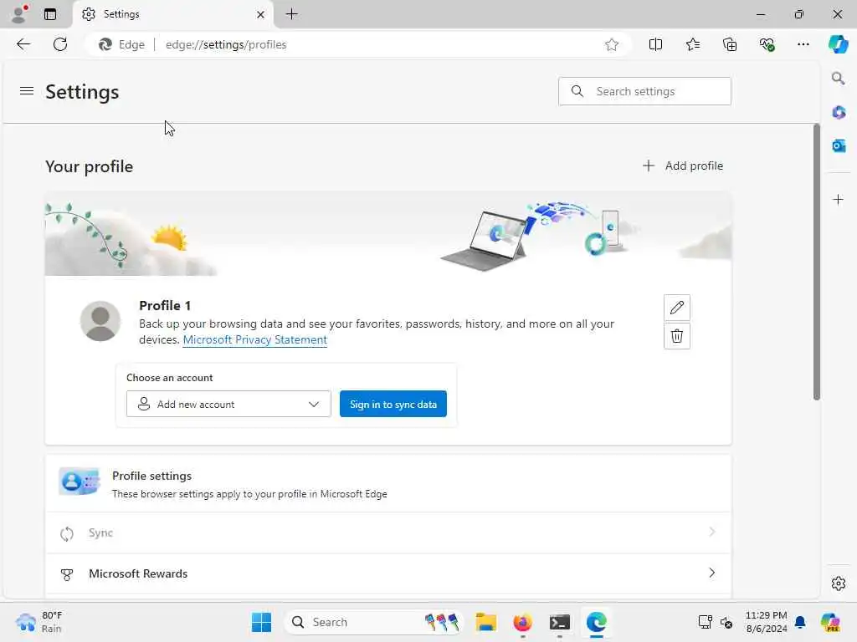Add this page to favorites star

(612, 45)
